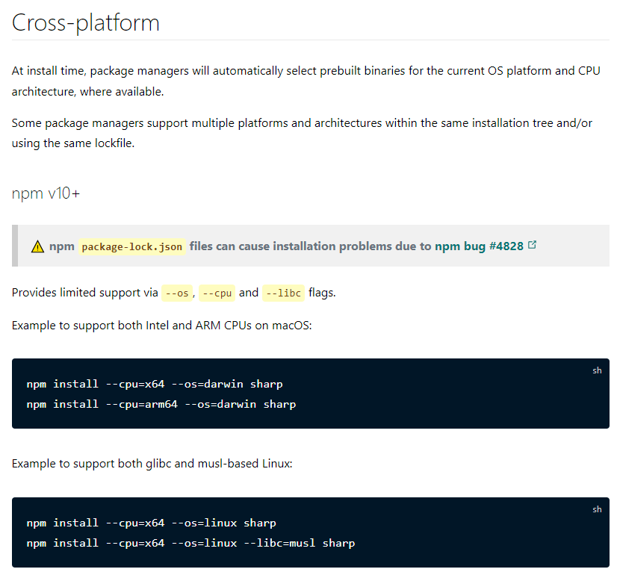Screen dimensions: 617x575
Task: Click the --libc flag code tag
Action: (283, 293)
